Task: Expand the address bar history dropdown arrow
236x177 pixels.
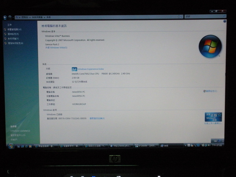Action: pos(177,17)
